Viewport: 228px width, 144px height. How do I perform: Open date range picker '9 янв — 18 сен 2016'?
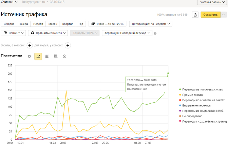tap(108, 24)
